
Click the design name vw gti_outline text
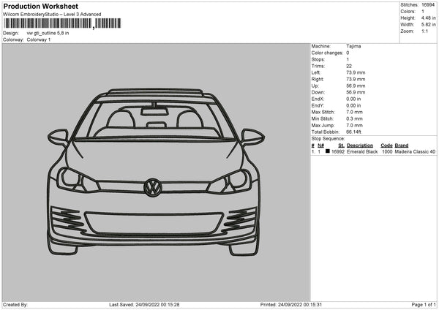[x=48, y=33]
